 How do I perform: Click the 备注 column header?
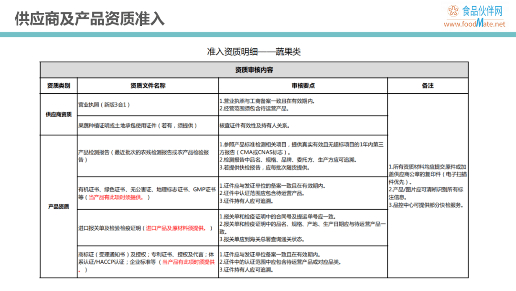[x=428, y=86]
